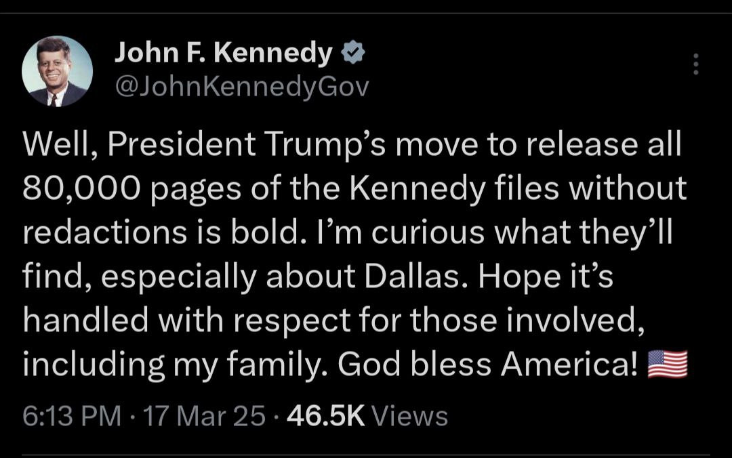Click the @JohnKennedyGov handle

click(x=243, y=87)
